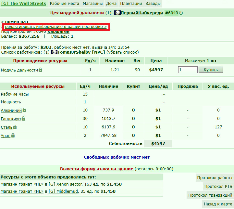Screen dimensions: 234x209
Task: Click Сталь stock value 6137.9
Action: (x=108, y=127)
